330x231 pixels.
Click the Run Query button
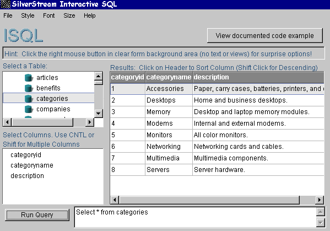coord(37,215)
